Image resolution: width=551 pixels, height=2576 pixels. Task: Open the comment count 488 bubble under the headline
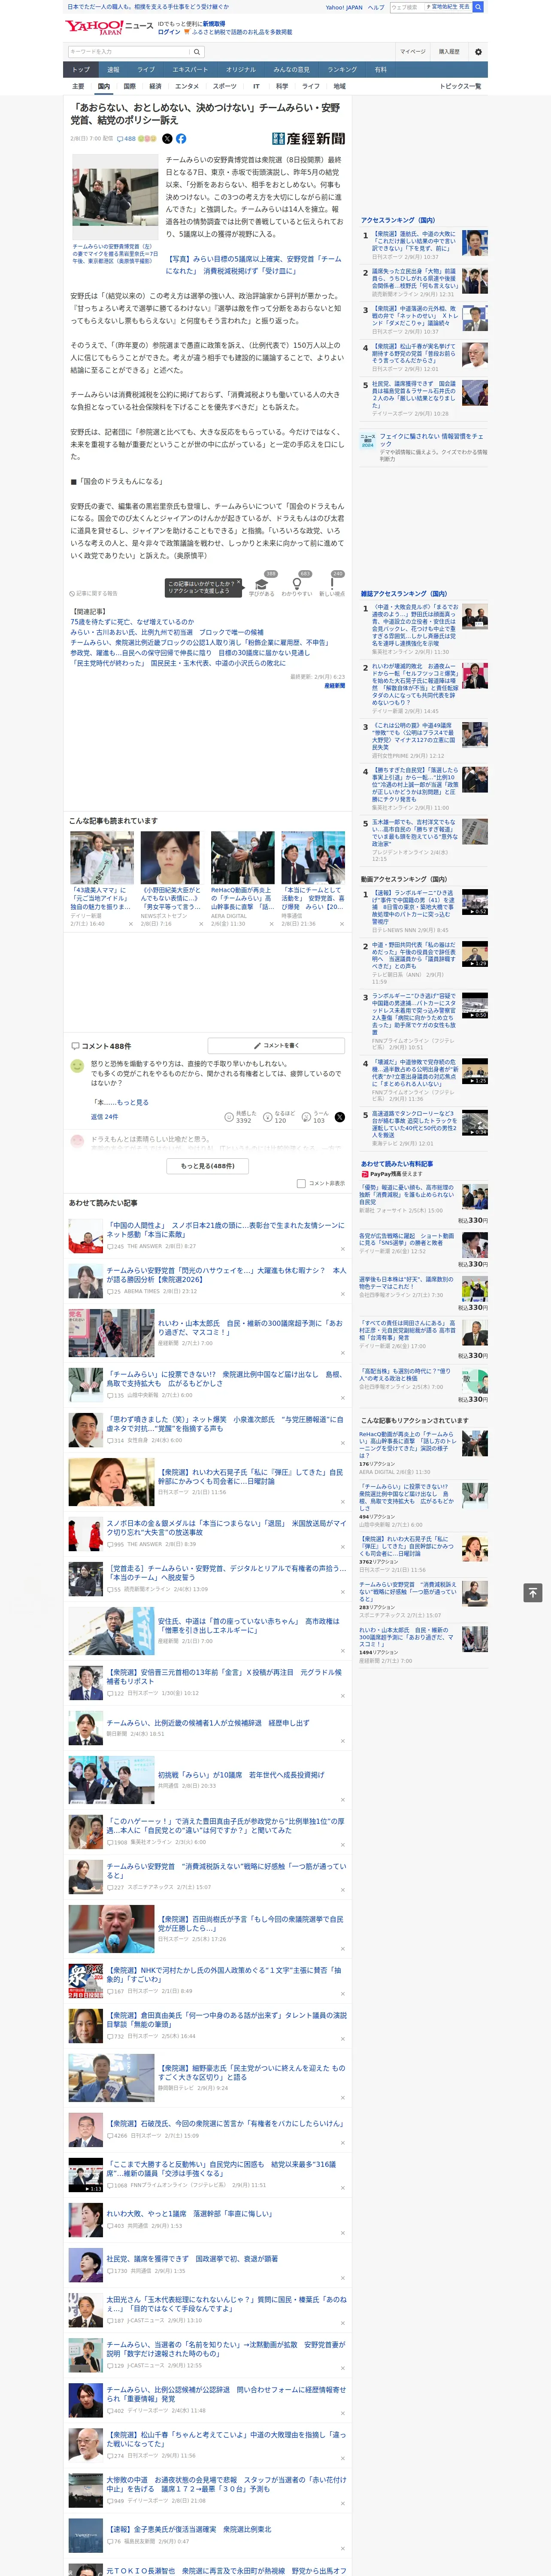coord(126,139)
